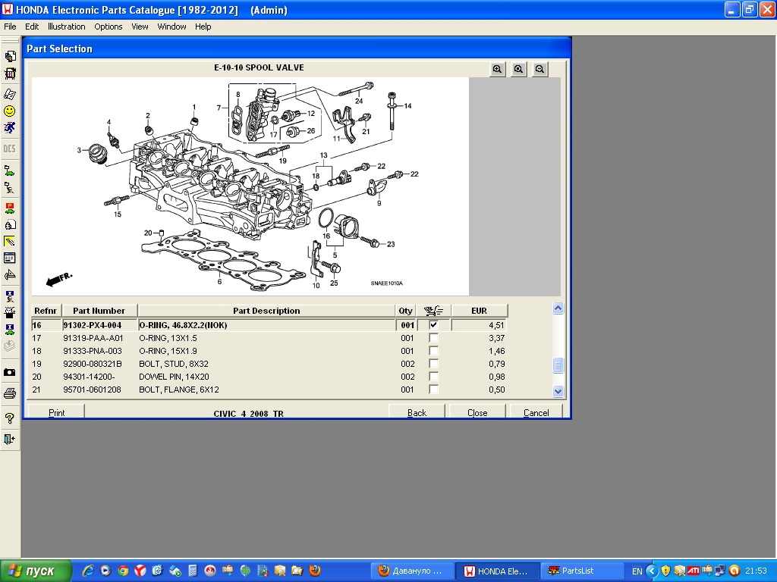Click the calendar window toolbar icon

(x=9, y=258)
